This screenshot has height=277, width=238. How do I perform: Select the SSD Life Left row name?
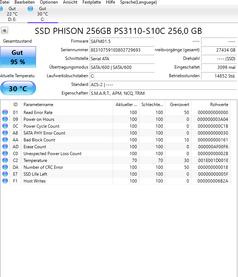coord(35,174)
